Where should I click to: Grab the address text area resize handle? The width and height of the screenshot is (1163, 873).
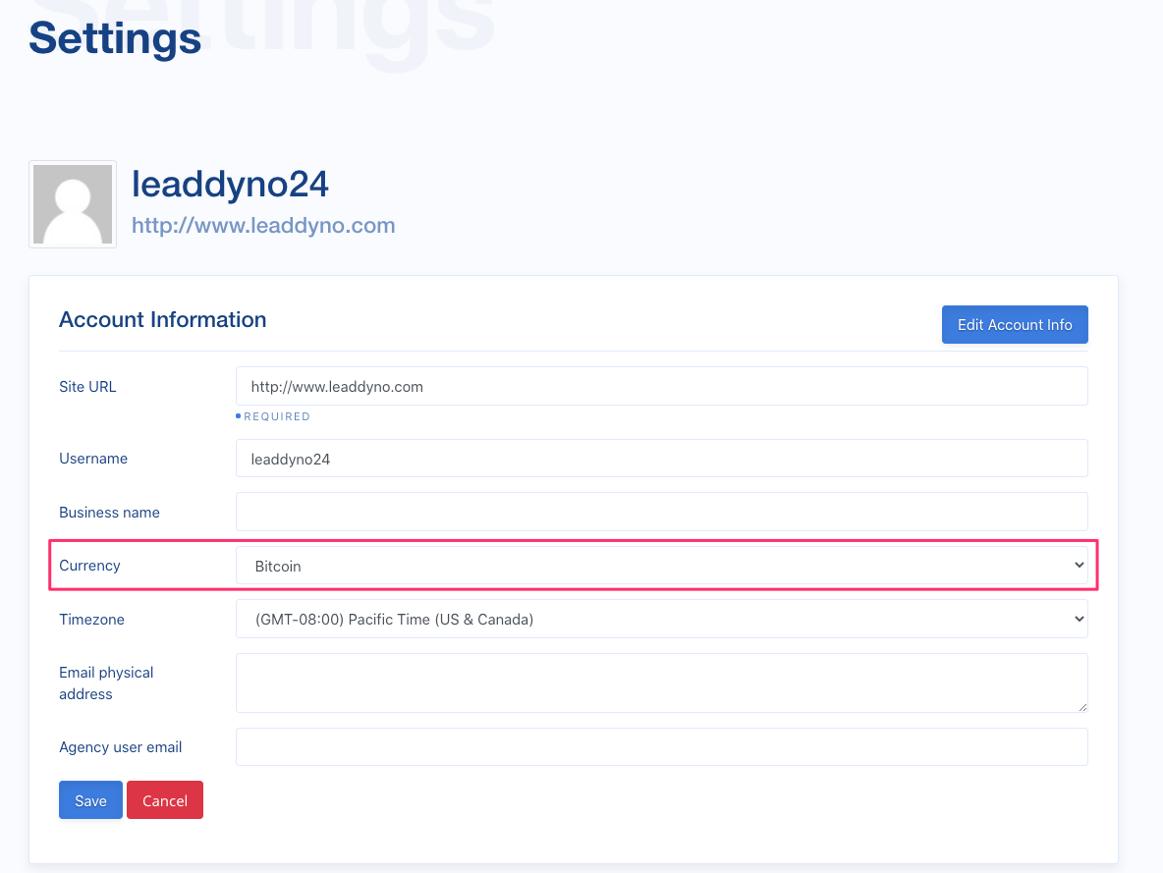click(1082, 707)
